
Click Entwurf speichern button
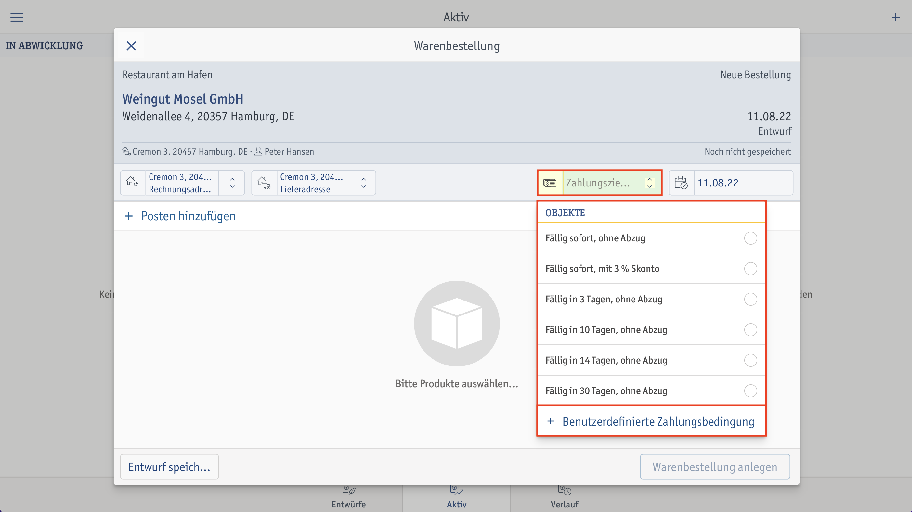coord(169,467)
